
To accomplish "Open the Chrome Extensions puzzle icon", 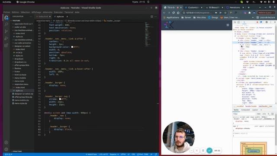I will 249,13.
